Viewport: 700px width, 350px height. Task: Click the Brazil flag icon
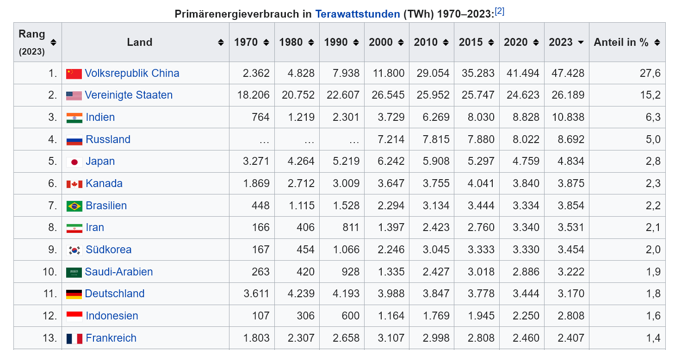click(x=74, y=206)
